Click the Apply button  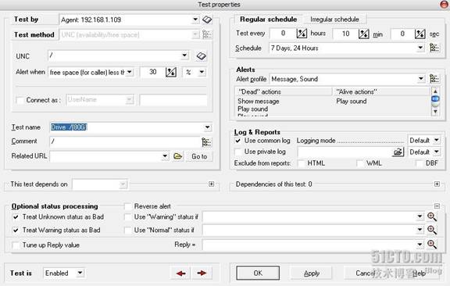point(312,273)
